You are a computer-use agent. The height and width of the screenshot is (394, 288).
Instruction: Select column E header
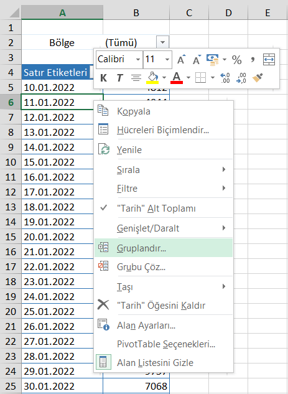[x=267, y=12]
